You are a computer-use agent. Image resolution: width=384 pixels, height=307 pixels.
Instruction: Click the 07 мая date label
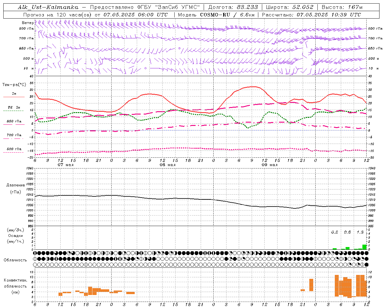(x=66, y=165)
